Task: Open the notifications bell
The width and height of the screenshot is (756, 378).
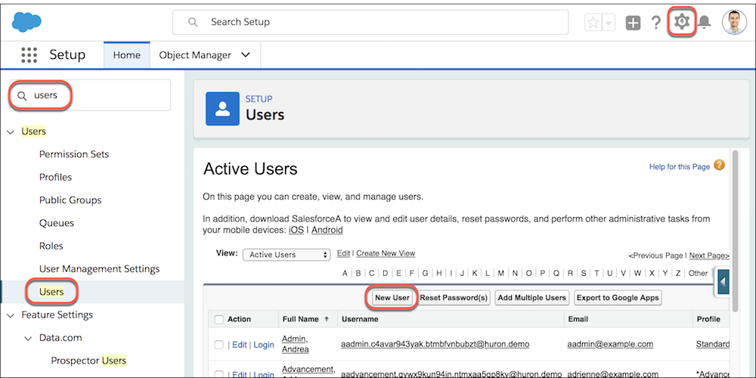Action: (705, 23)
